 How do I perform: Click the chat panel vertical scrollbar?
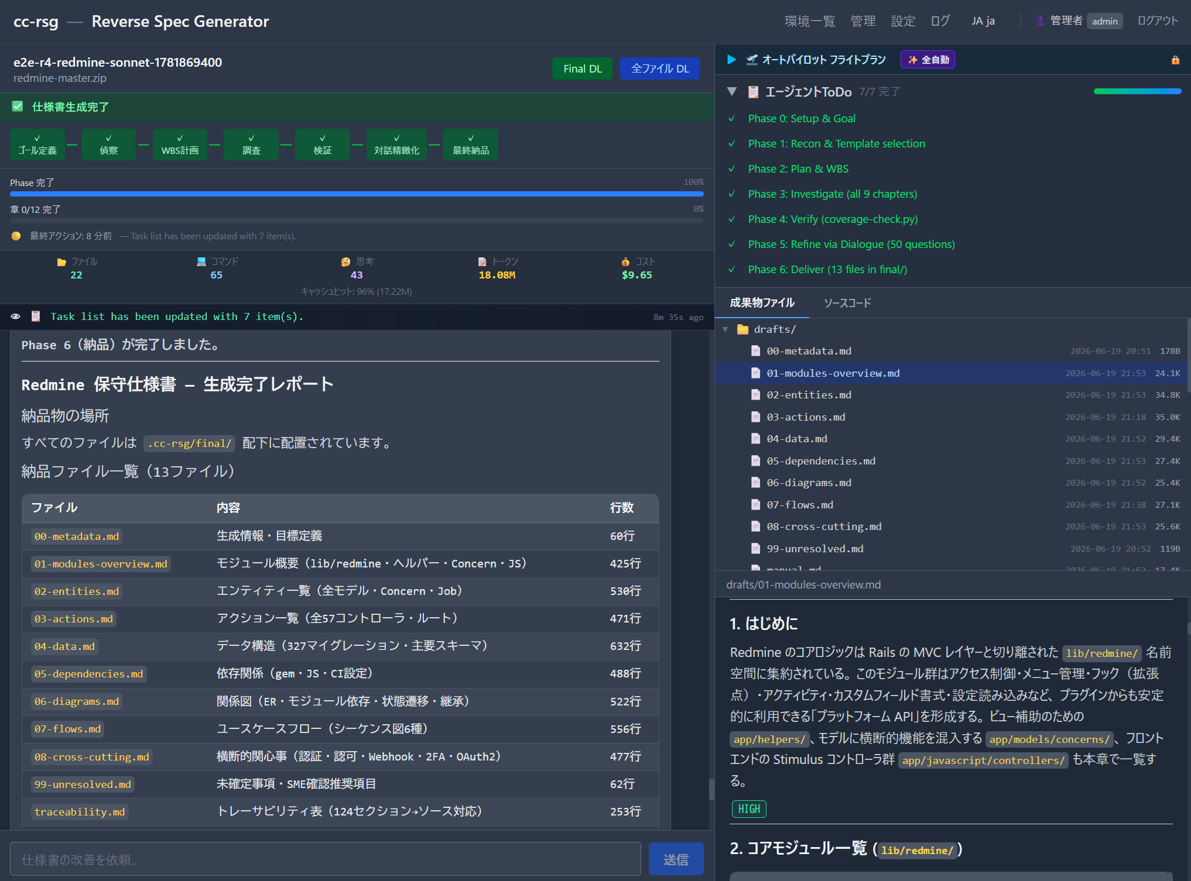711,789
